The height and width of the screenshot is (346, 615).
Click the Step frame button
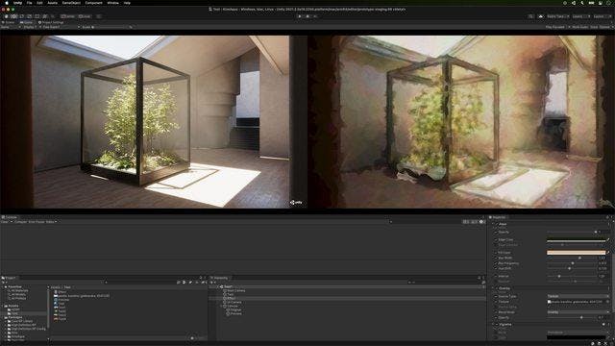315,16
